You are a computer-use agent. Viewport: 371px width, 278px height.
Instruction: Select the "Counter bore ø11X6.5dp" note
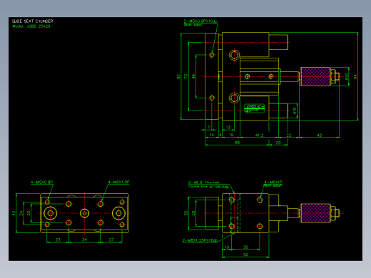(208, 187)
